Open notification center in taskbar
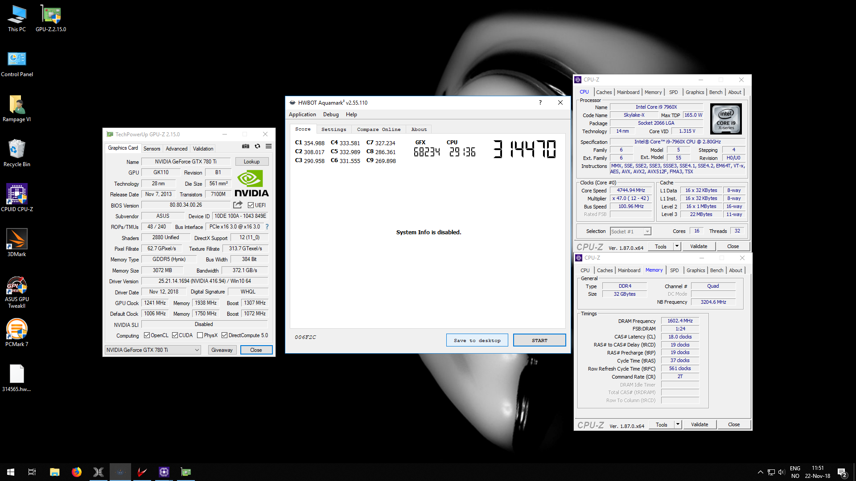This screenshot has width=856, height=481. (x=842, y=472)
